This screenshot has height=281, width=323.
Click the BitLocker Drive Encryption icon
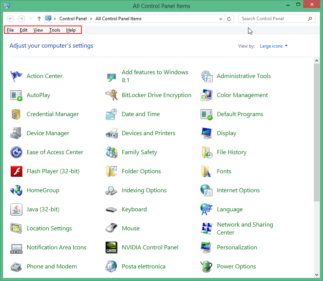[111, 95]
